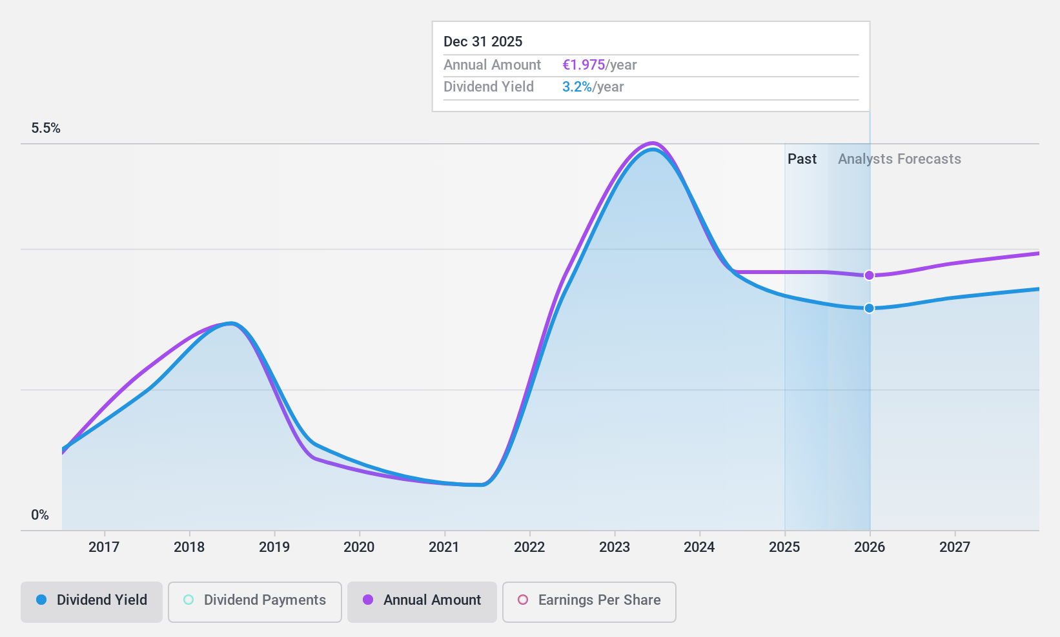Click the 2023 axis label

click(615, 547)
